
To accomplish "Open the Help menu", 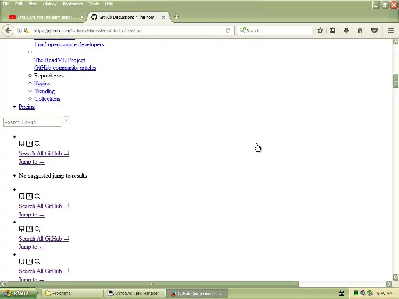I will coord(109,4).
